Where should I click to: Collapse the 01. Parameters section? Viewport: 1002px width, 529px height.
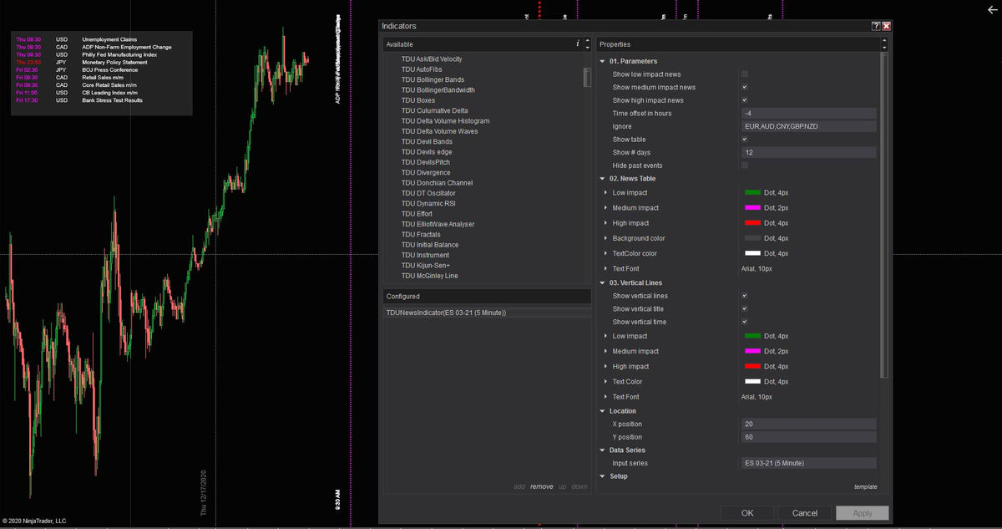tap(602, 60)
